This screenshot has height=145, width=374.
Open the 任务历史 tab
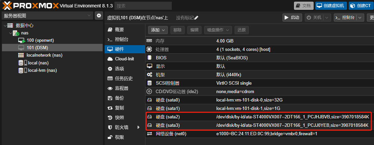pyautogui.click(x=125, y=78)
